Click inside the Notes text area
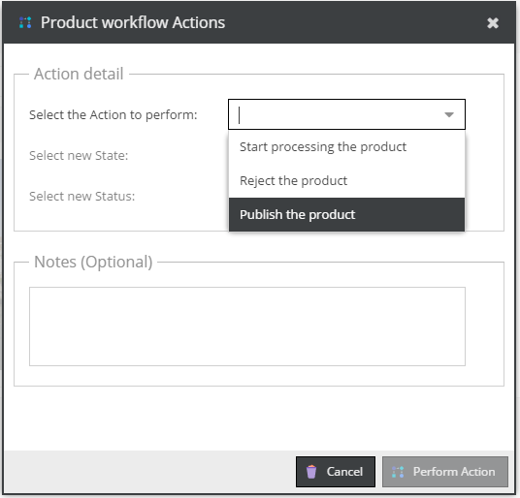This screenshot has width=520, height=498. click(x=247, y=327)
